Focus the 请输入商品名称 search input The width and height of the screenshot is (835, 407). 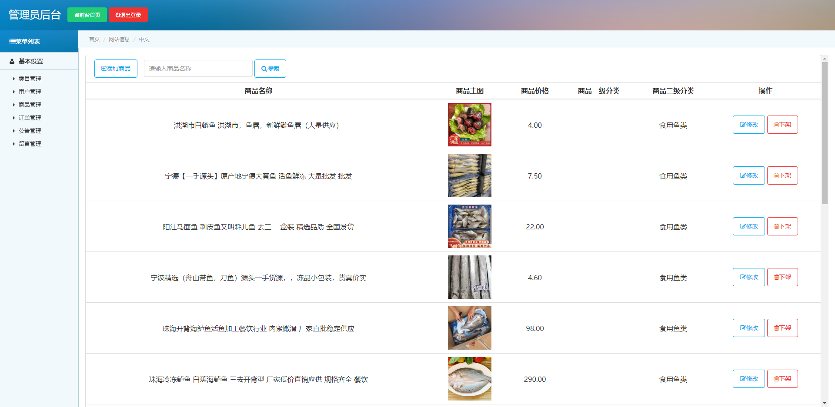coord(198,69)
